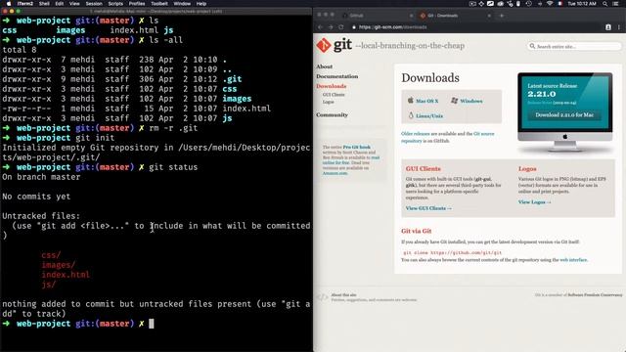Image resolution: width=626 pixels, height=352 pixels.
Task: Reload the git-scm.com page
Action: [x=341, y=27]
